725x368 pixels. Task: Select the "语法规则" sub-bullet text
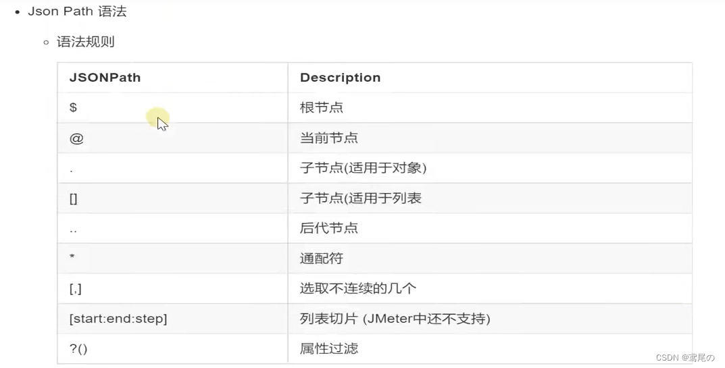[x=86, y=42]
